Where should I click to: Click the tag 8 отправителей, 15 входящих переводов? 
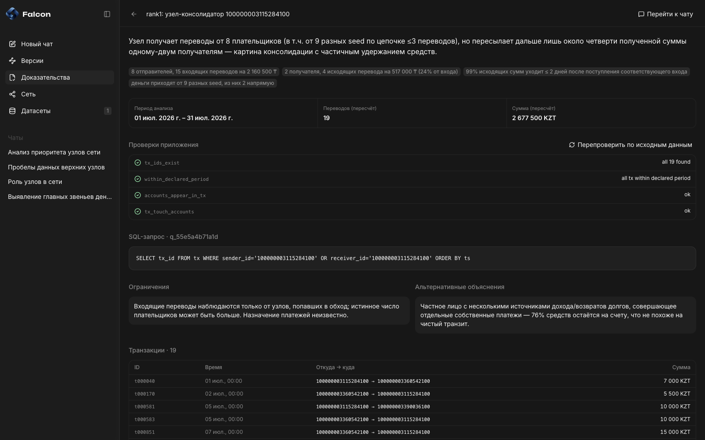(x=204, y=72)
